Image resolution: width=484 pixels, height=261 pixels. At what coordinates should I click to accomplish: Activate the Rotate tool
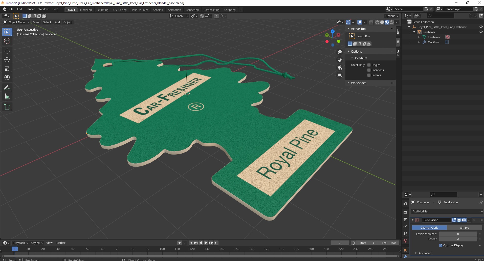(7, 60)
